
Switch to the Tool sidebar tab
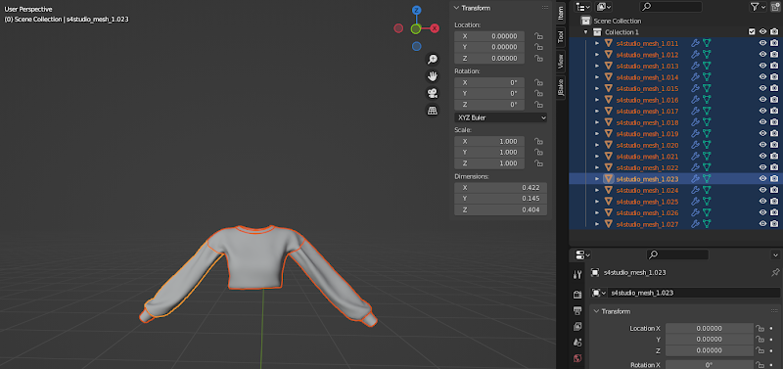coord(561,36)
